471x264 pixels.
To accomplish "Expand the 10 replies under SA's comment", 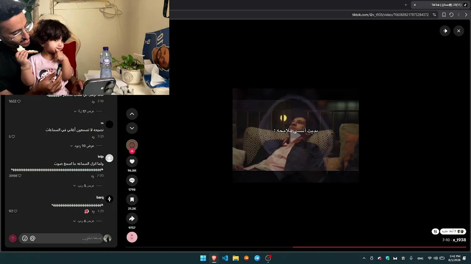I will point(86,146).
